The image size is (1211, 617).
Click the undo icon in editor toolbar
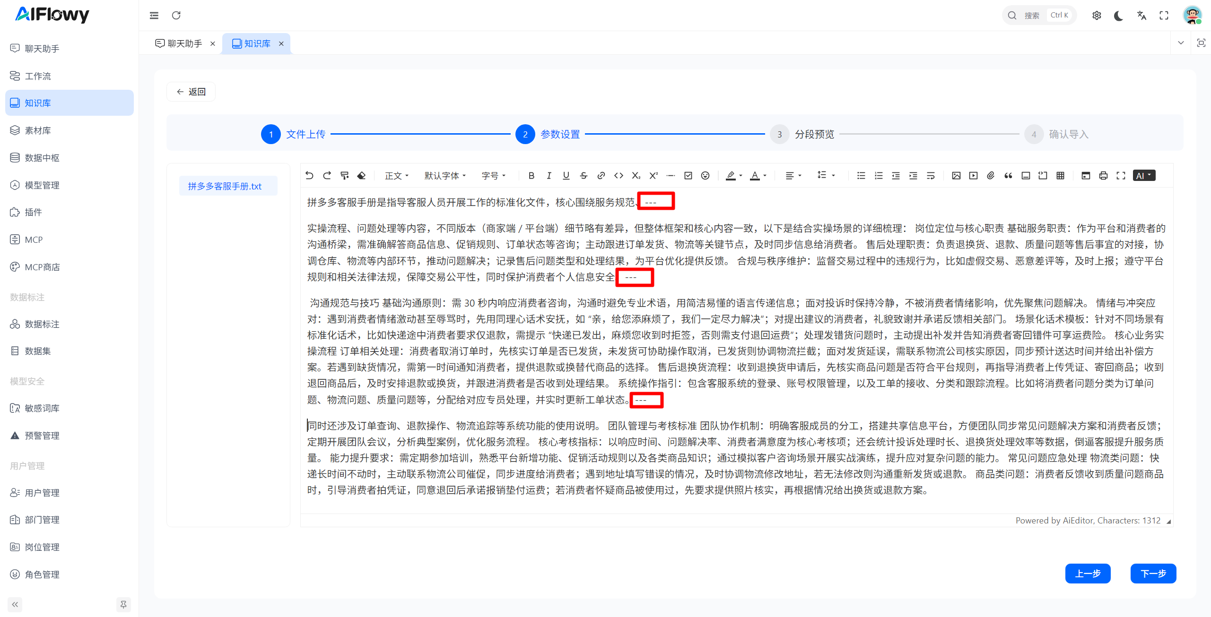pos(309,175)
